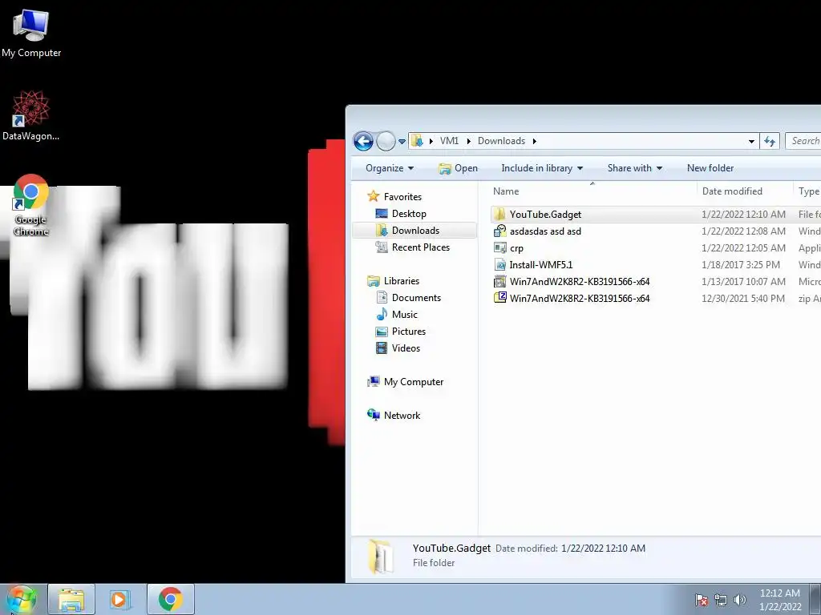Select Favorites in navigation pane
821x615 pixels.
(x=402, y=197)
